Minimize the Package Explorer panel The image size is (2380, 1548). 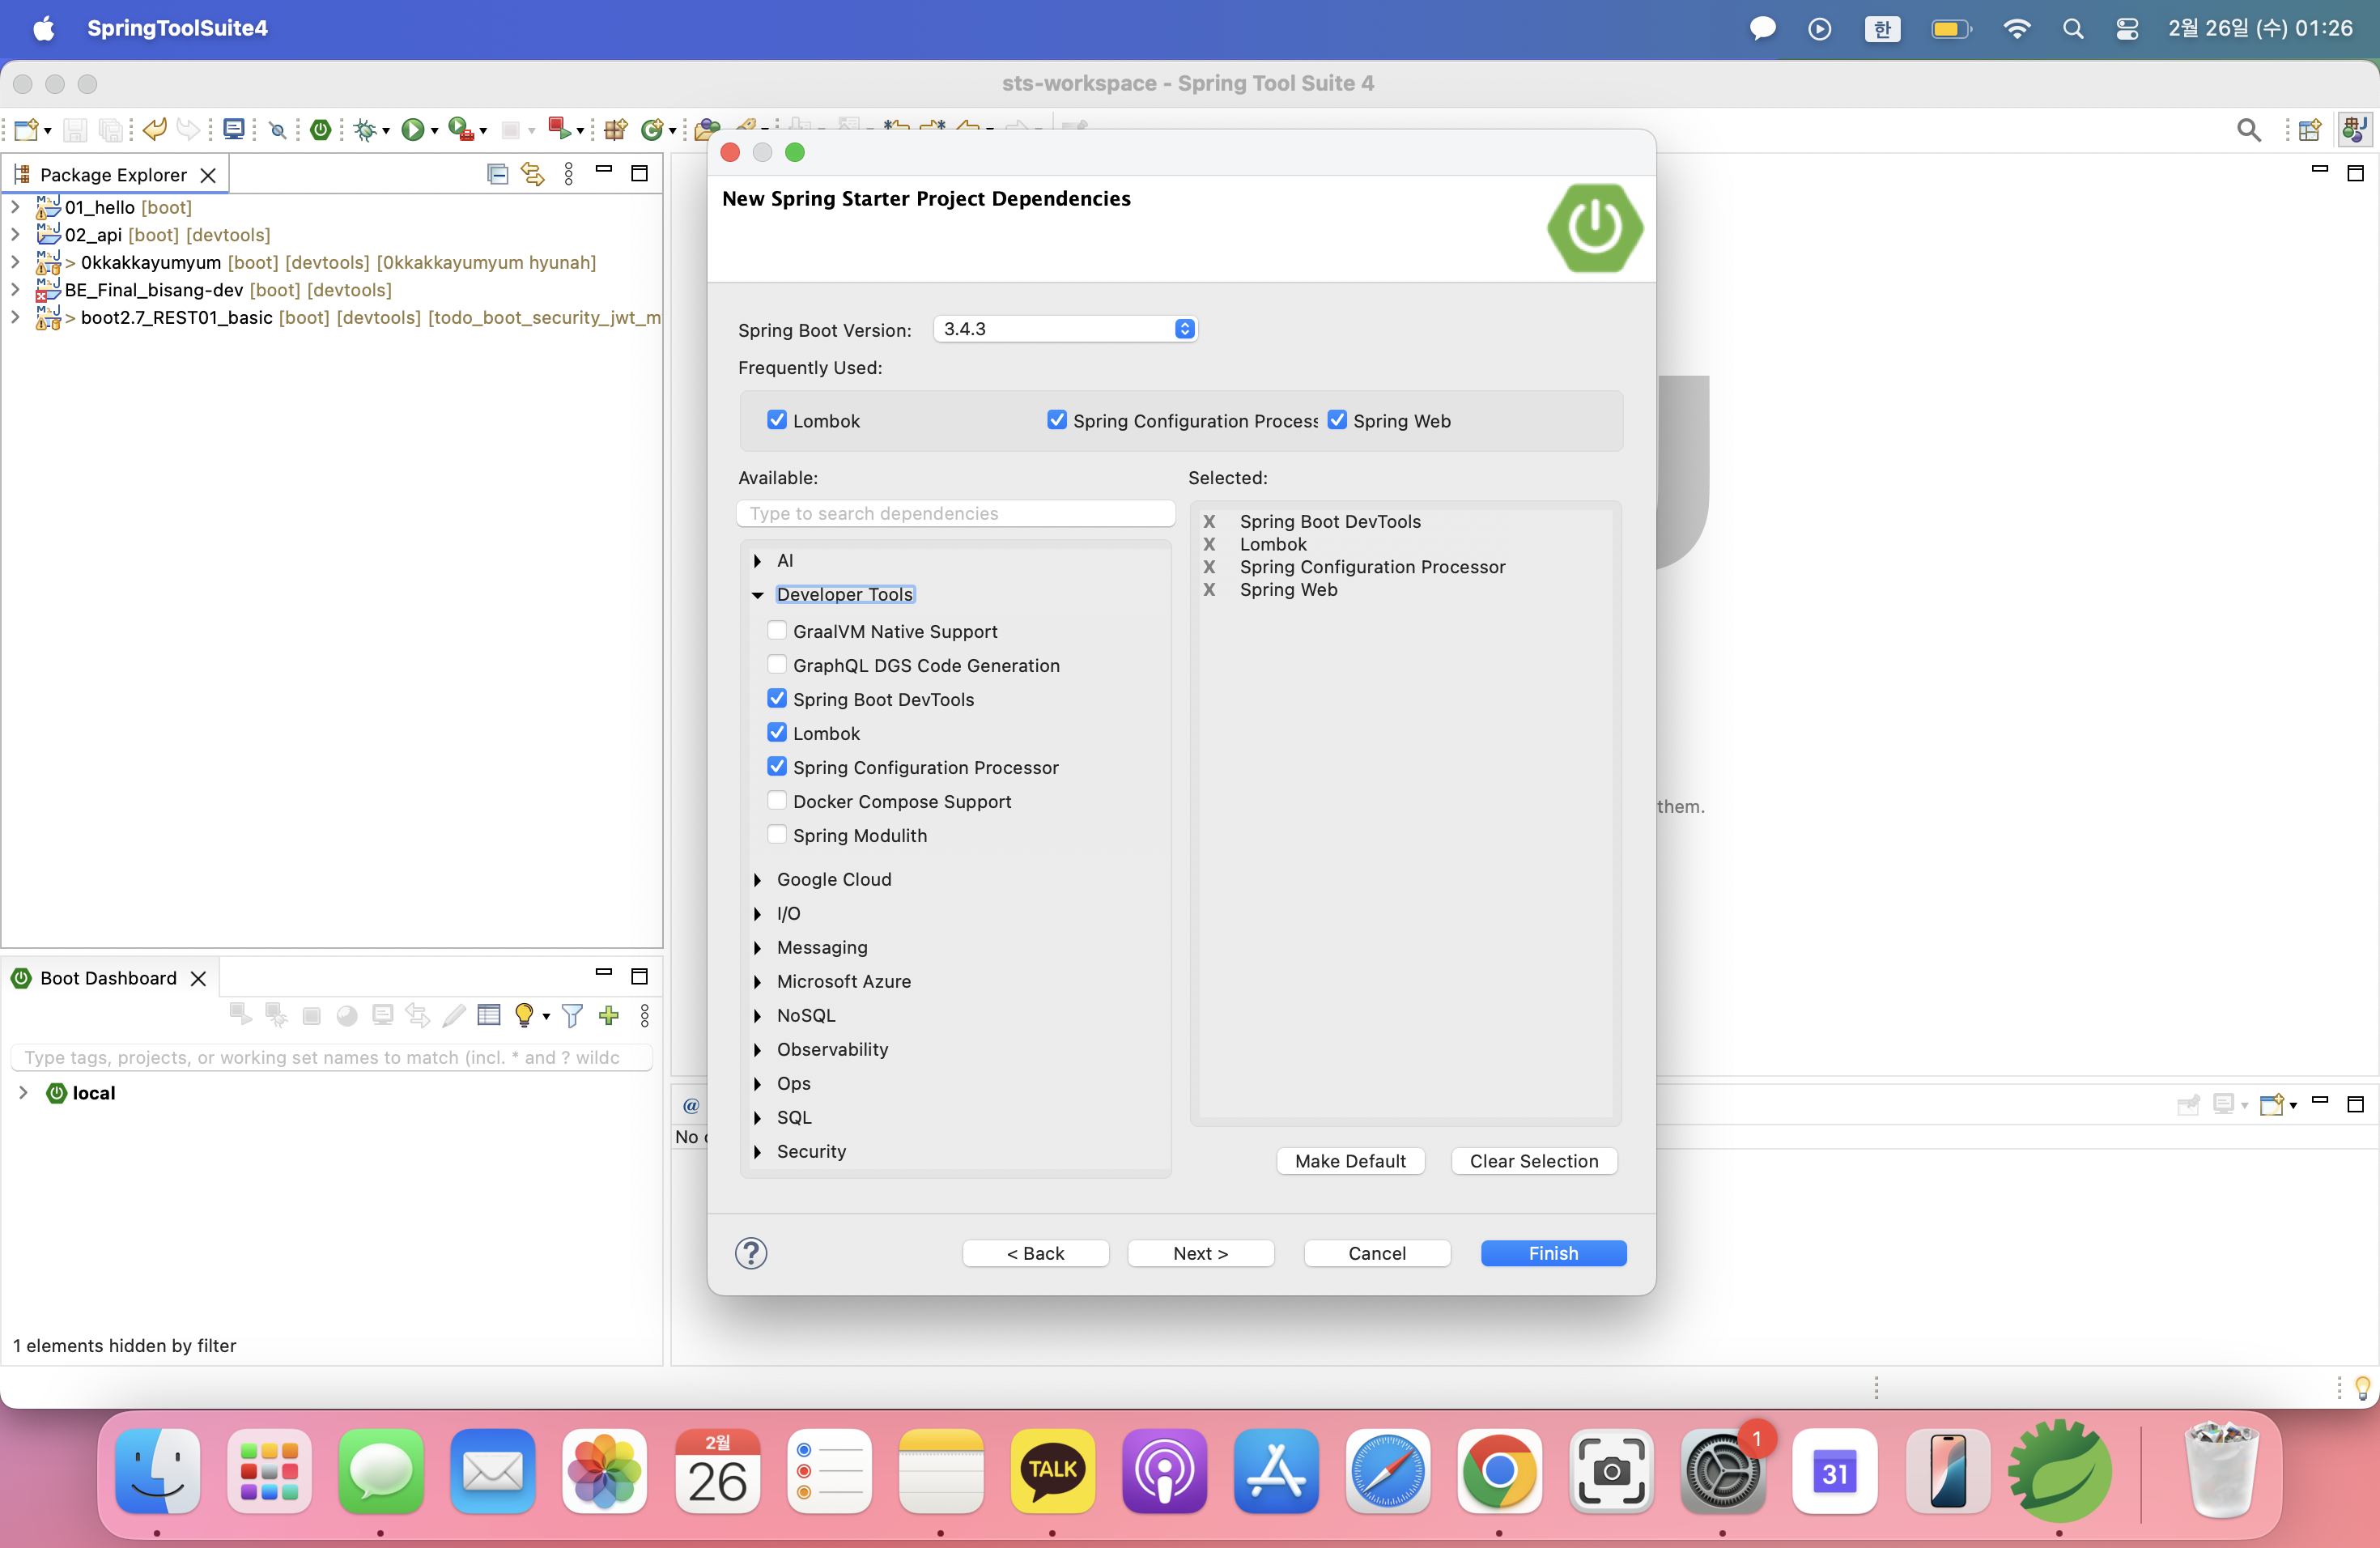pos(604,171)
